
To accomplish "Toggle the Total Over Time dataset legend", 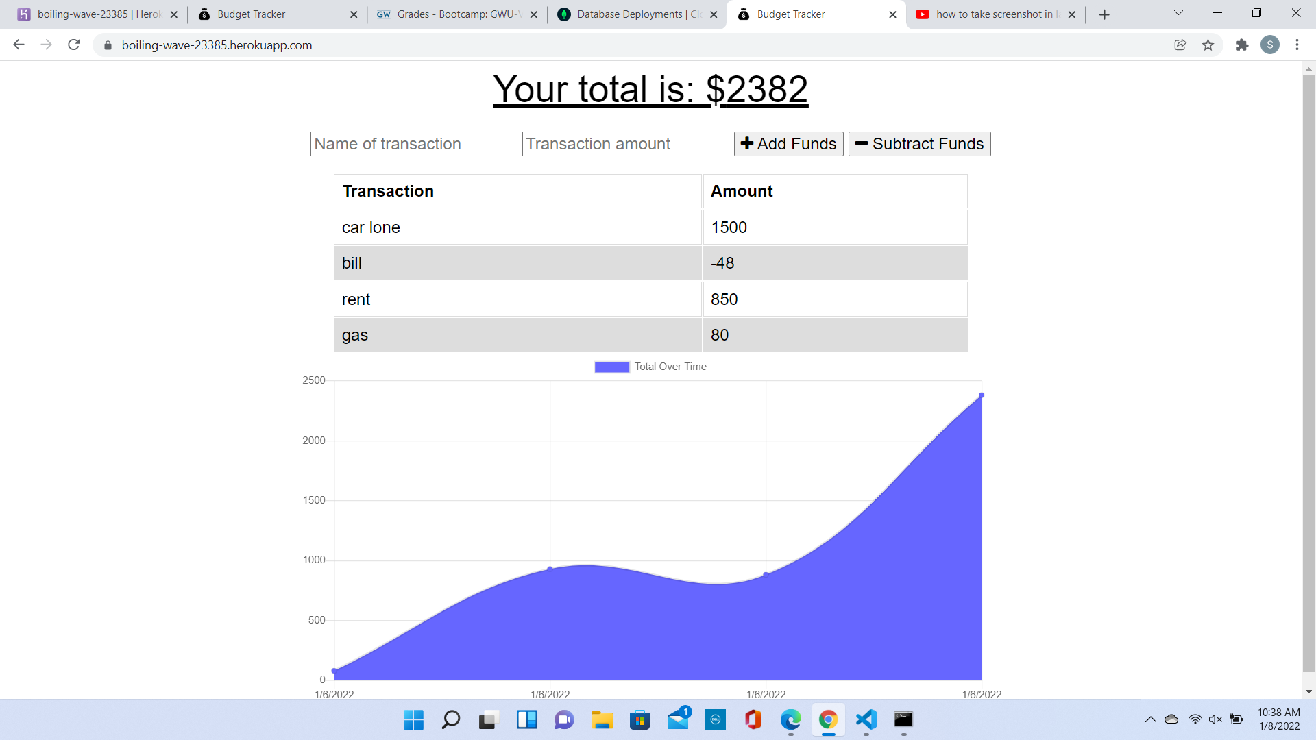I will pos(650,367).
